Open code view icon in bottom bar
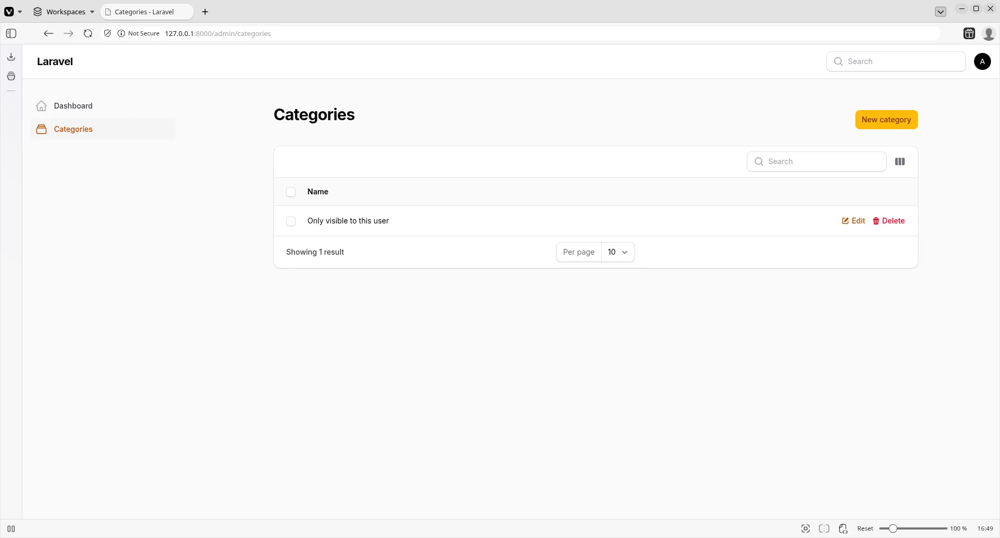 tap(843, 528)
